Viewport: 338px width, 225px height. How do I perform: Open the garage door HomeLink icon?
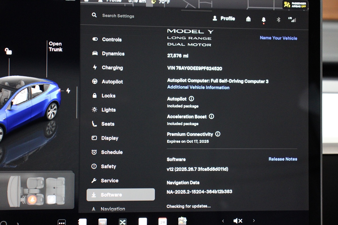tap(248, 19)
